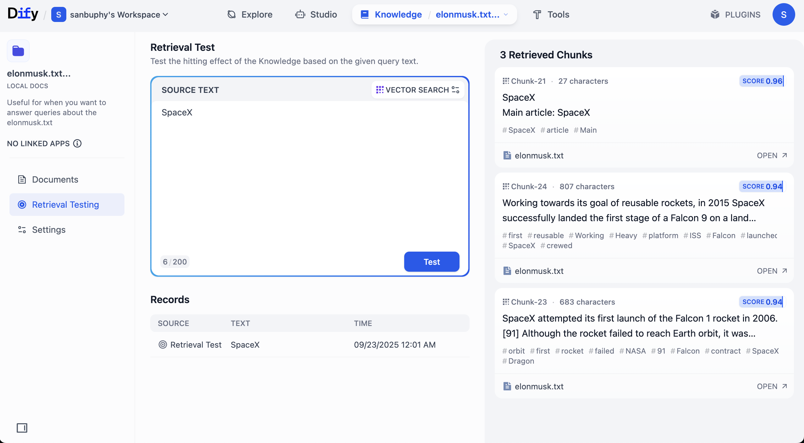Click the blue folder knowledge icon
This screenshot has height=443, width=804.
coord(18,51)
